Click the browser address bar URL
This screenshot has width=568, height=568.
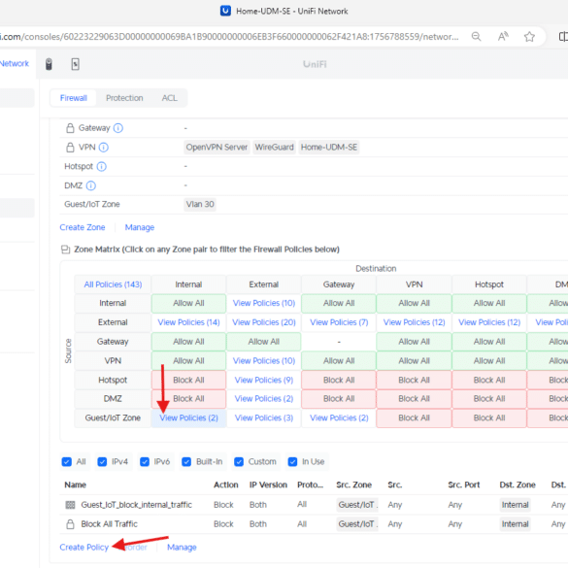pyautogui.click(x=229, y=37)
